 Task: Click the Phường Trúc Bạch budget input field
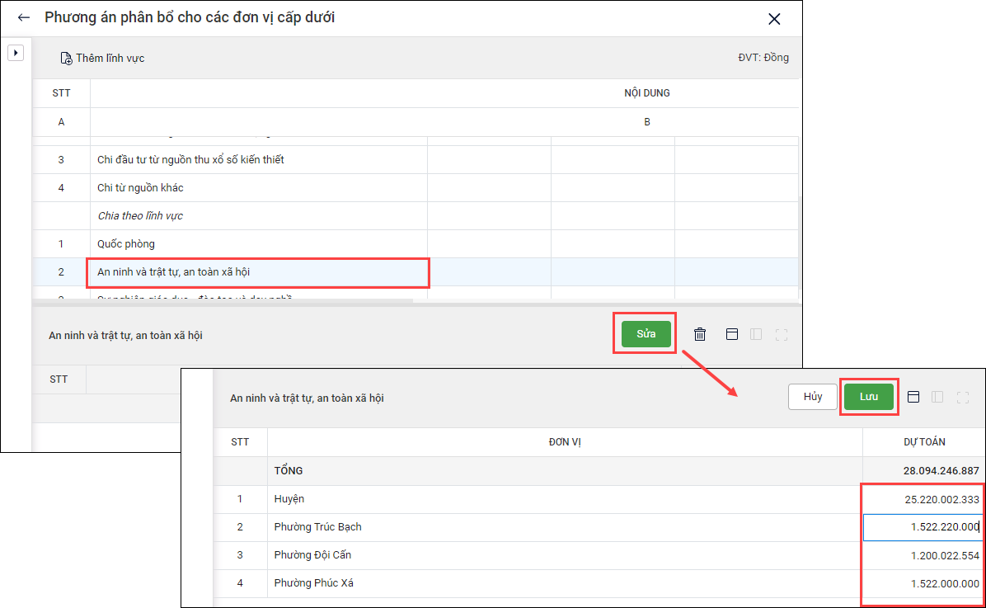point(922,527)
